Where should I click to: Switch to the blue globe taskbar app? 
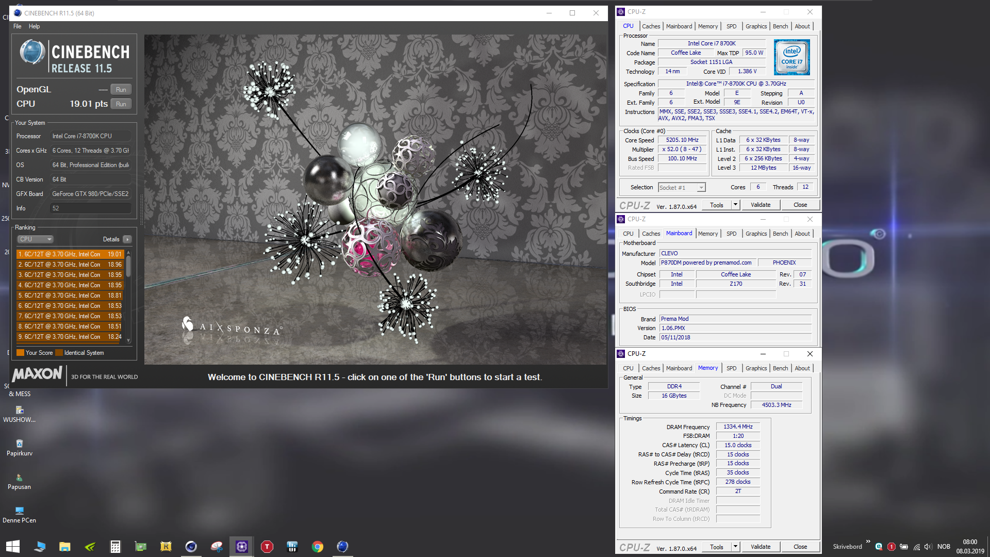(x=342, y=546)
